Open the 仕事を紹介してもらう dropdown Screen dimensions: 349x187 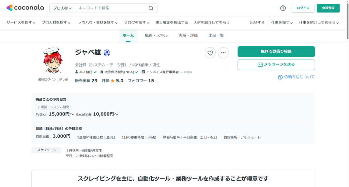pyautogui.click(x=319, y=23)
